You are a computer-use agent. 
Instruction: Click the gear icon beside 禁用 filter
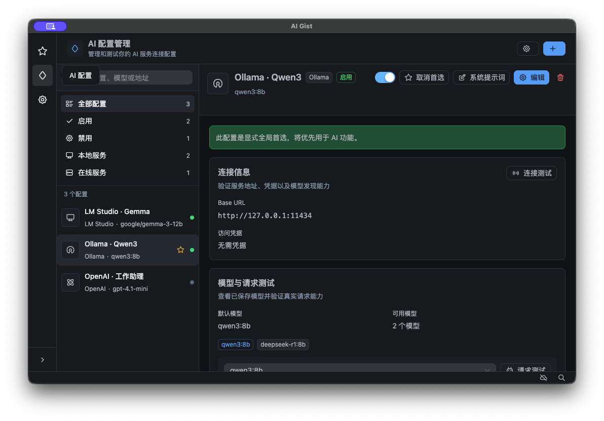coord(69,138)
